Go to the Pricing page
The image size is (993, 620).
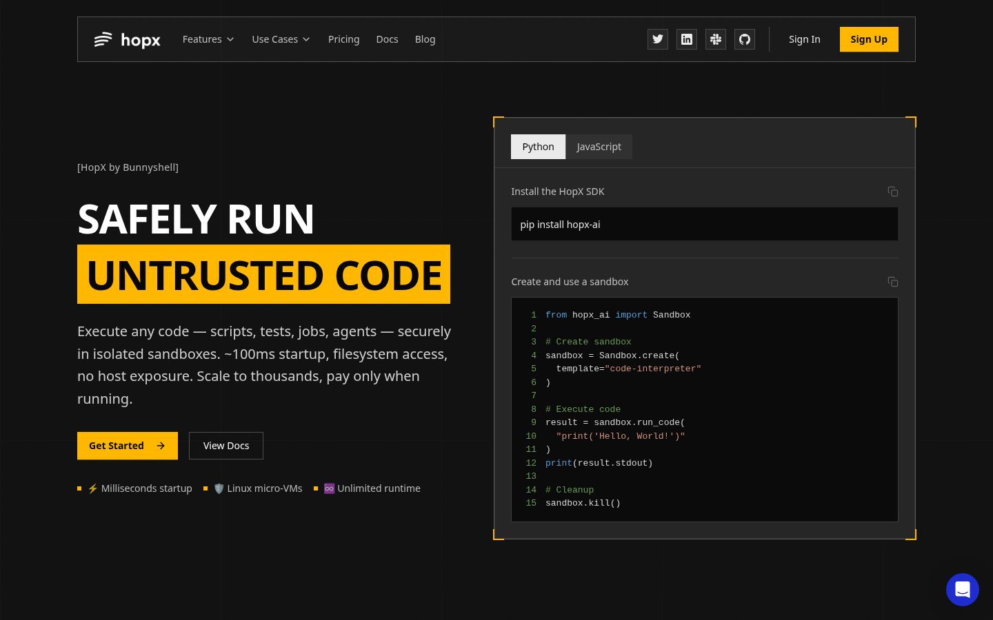point(344,39)
